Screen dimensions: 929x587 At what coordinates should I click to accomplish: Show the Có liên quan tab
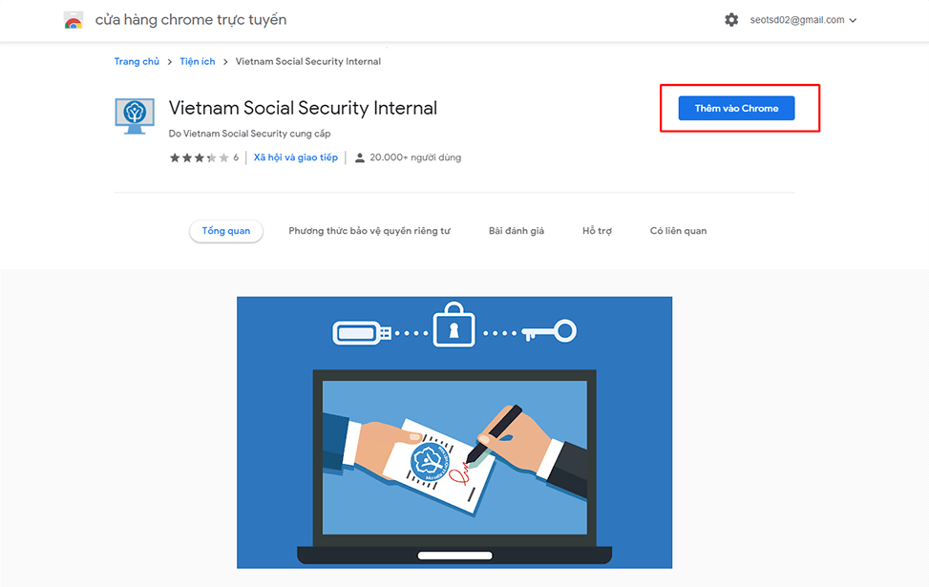[x=678, y=231]
